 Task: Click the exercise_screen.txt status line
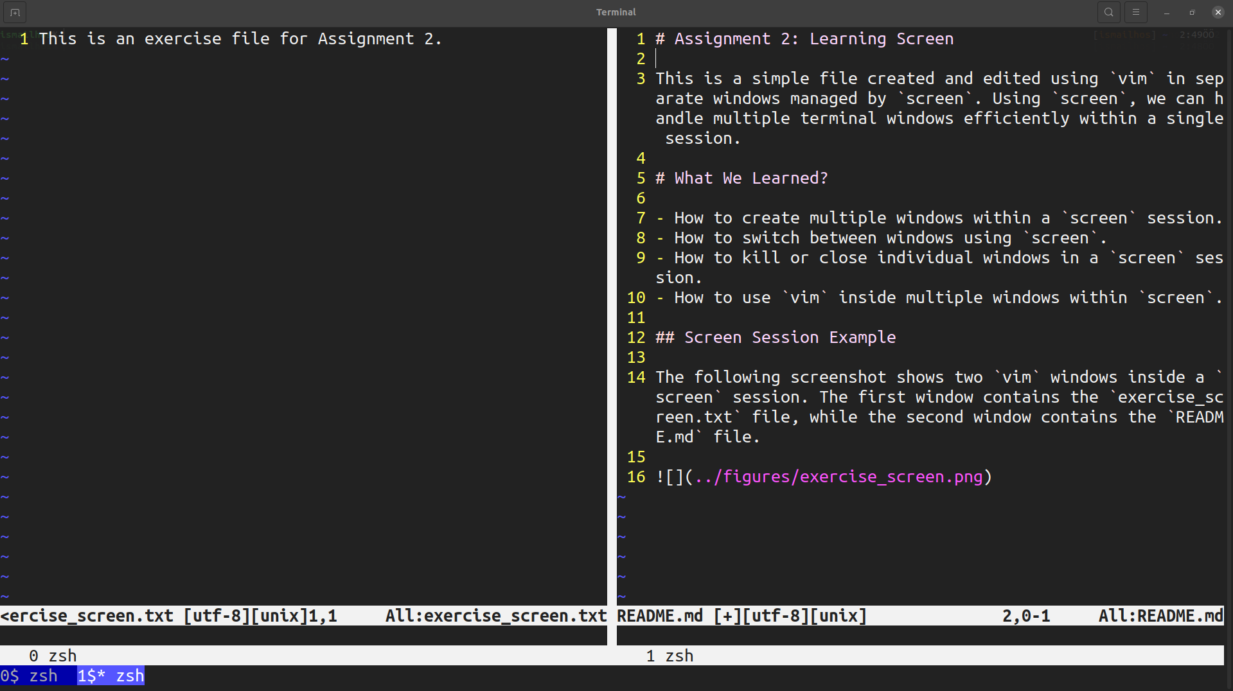click(302, 616)
